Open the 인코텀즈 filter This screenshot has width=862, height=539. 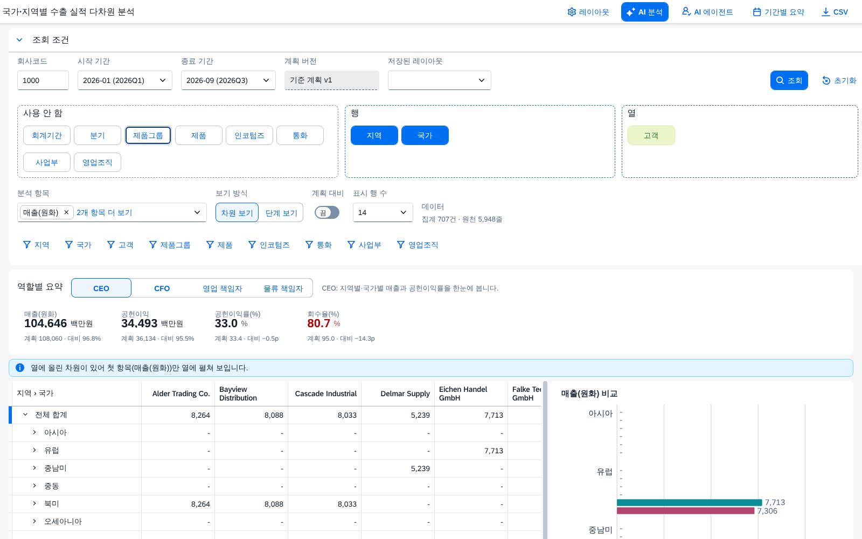(269, 245)
